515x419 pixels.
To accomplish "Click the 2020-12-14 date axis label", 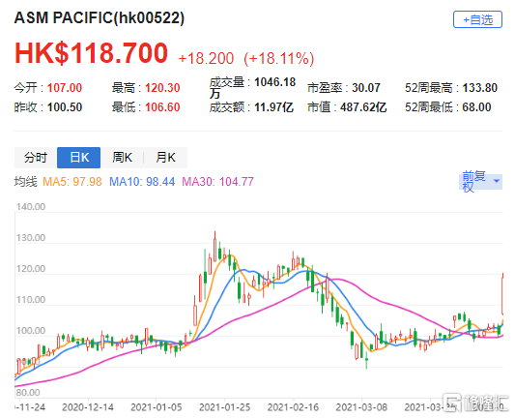I will [88, 407].
